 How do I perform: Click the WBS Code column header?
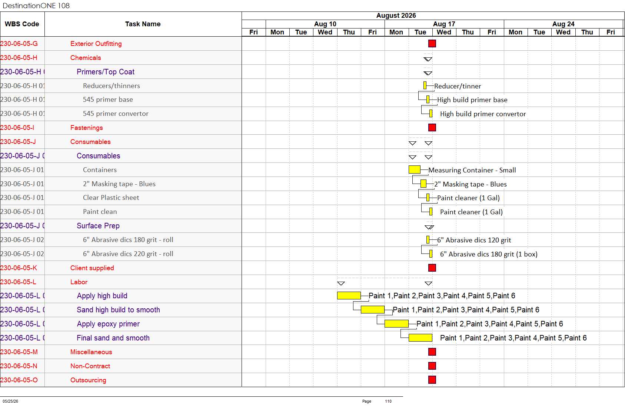click(22, 24)
